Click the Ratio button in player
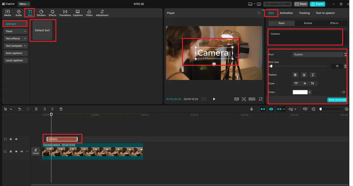 [252, 99]
